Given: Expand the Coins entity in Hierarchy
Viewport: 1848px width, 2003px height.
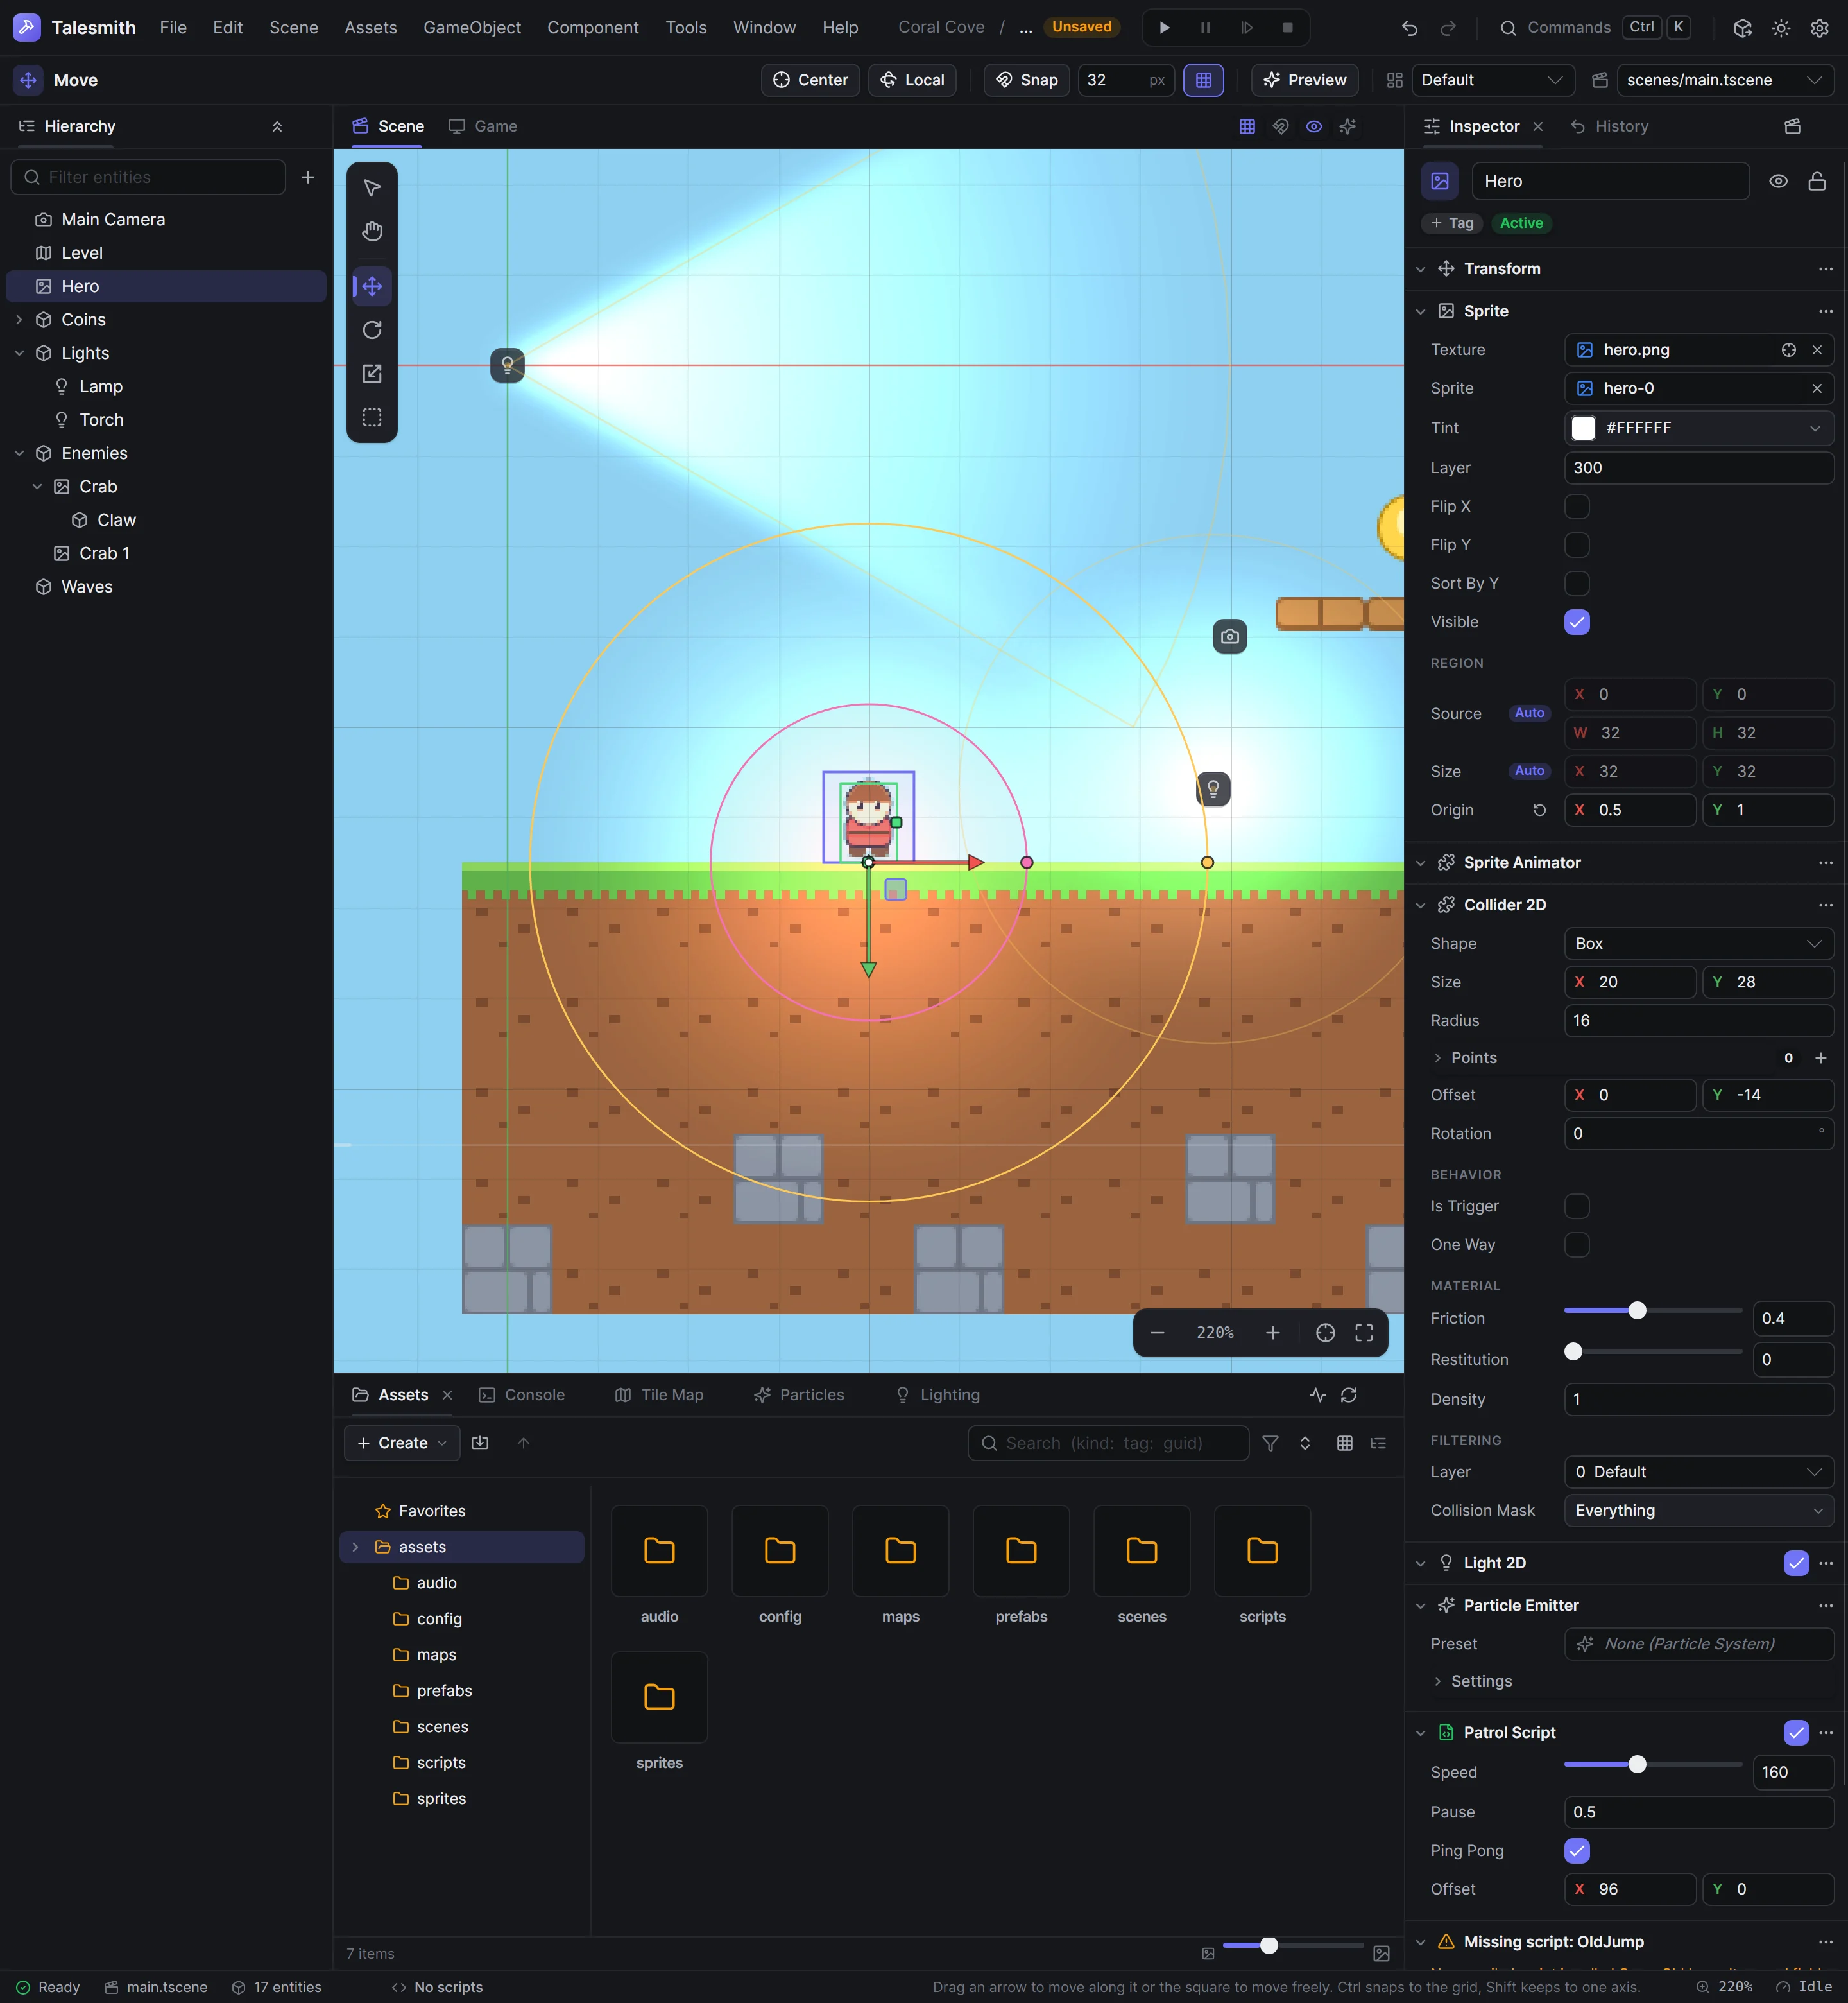Looking at the screenshot, I should 19,320.
